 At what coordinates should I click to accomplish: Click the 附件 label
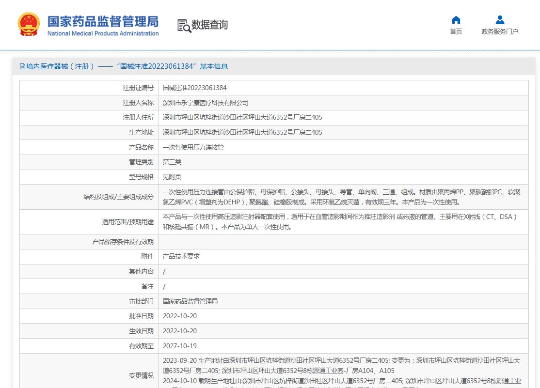(x=147, y=256)
